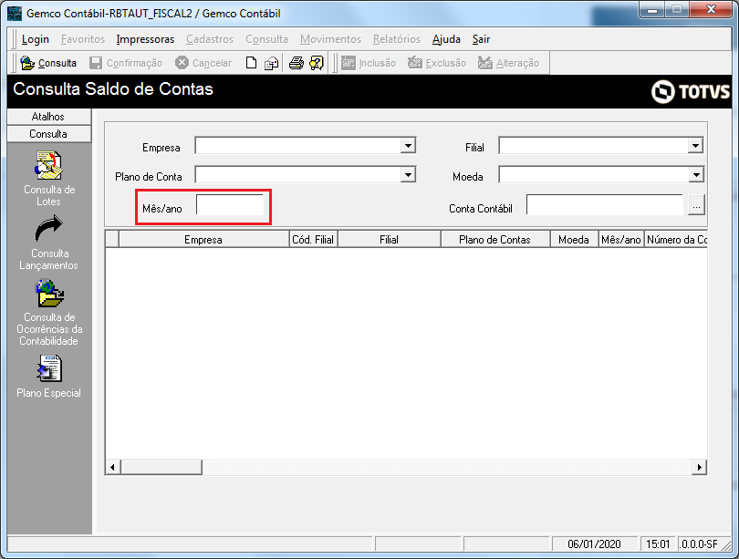Open the Movimentos menu
Viewport: 739px width, 559px height.
(330, 39)
